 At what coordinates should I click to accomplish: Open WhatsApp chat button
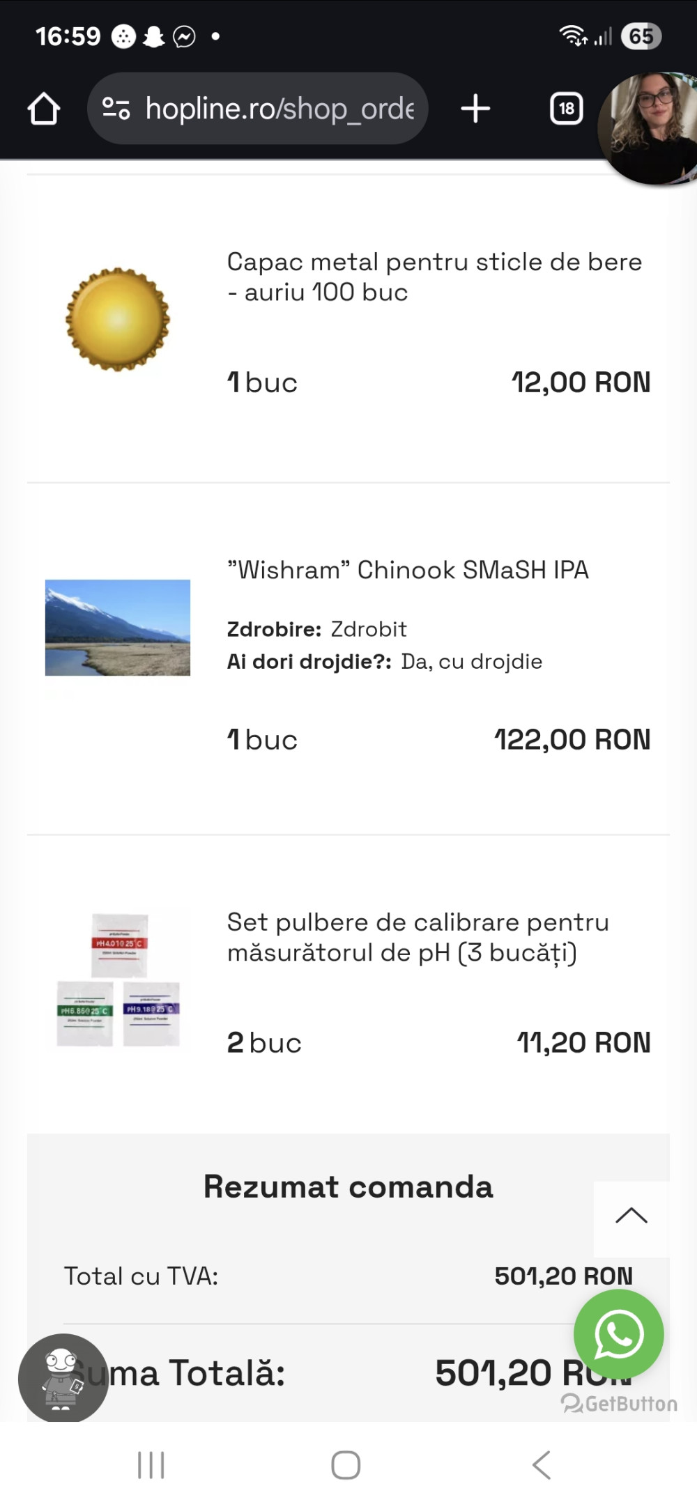pos(618,1333)
